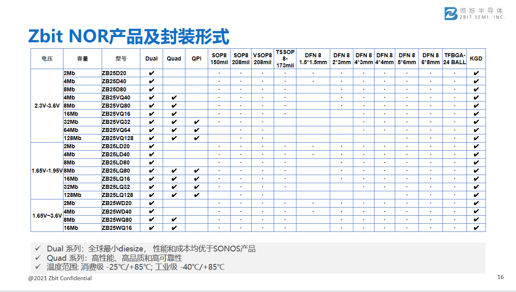The image size is (516, 292).
Task: Click the '电压' column header
Action: [x=47, y=58]
